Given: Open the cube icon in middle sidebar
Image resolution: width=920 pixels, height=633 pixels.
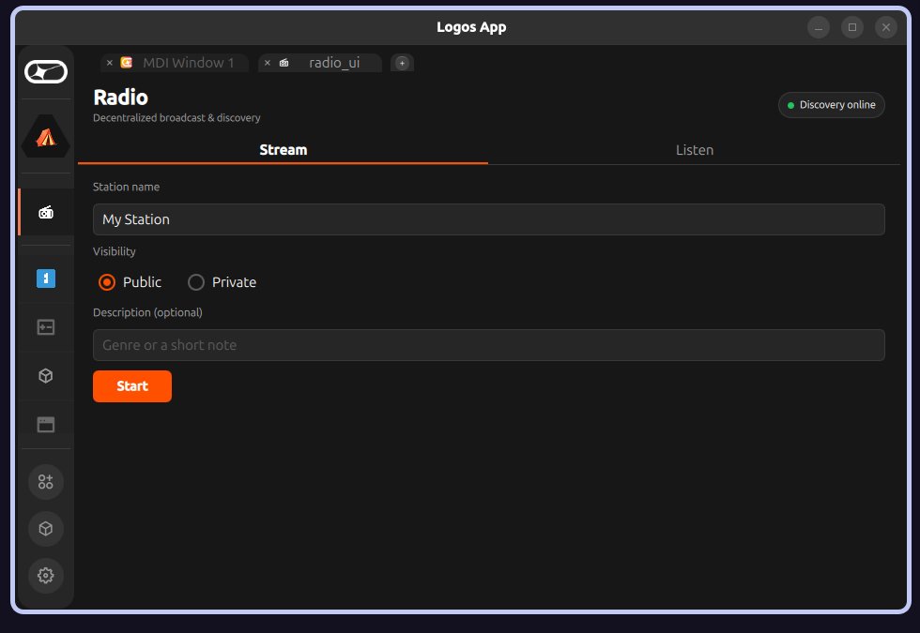Looking at the screenshot, I should (46, 376).
